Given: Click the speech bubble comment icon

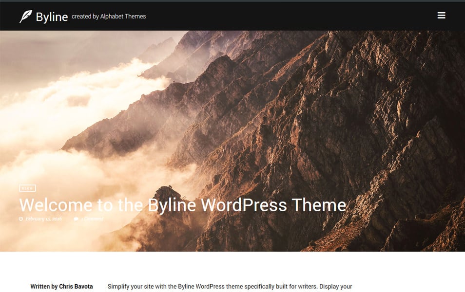Looking at the screenshot, I should (76, 219).
